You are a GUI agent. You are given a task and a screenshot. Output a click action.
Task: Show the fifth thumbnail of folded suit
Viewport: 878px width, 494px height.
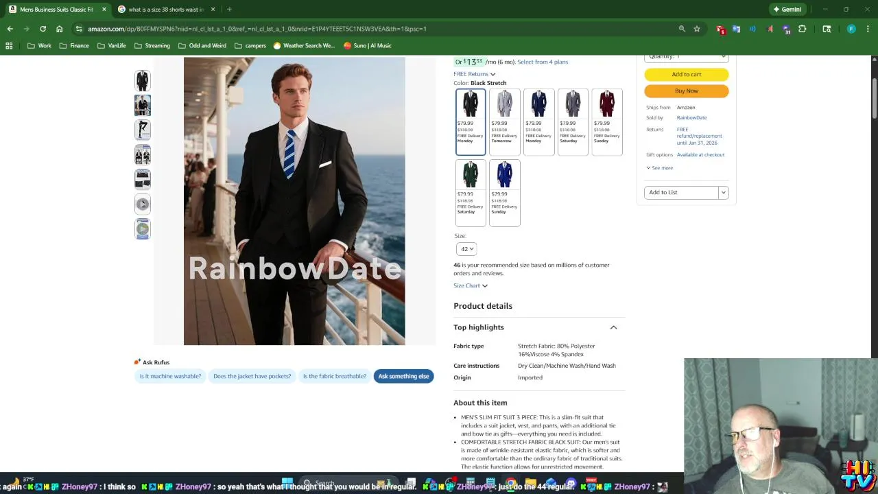[x=143, y=179]
